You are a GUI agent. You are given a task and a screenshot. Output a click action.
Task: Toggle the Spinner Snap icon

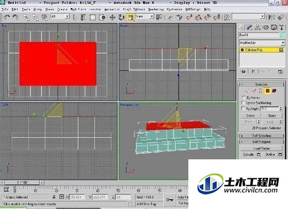(217, 17)
